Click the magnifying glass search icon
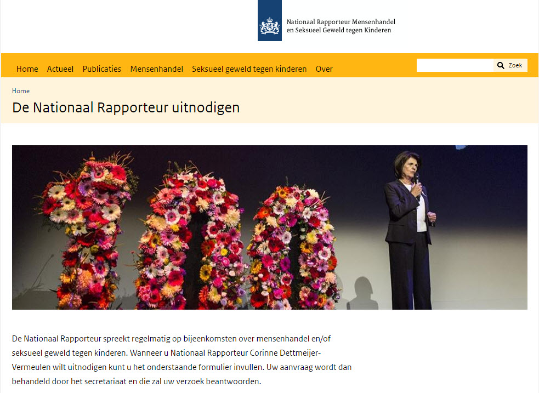The height and width of the screenshot is (393, 539). click(x=501, y=65)
